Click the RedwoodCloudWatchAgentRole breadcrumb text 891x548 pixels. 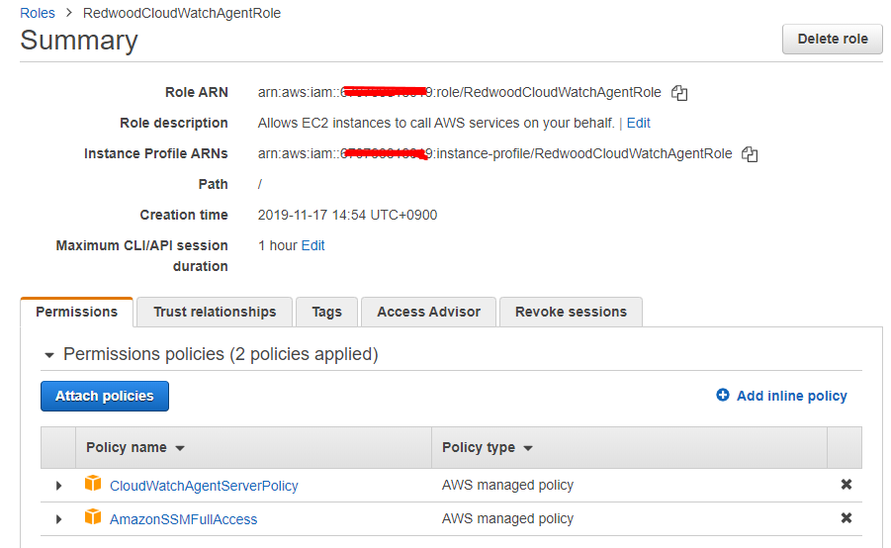coord(182,13)
